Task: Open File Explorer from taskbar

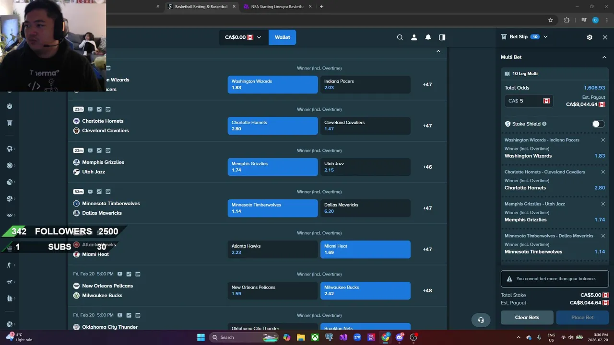Action: [x=301, y=337]
